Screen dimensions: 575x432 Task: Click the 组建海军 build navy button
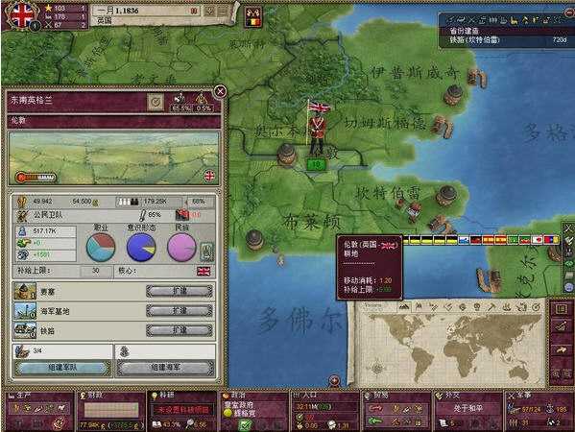point(165,368)
